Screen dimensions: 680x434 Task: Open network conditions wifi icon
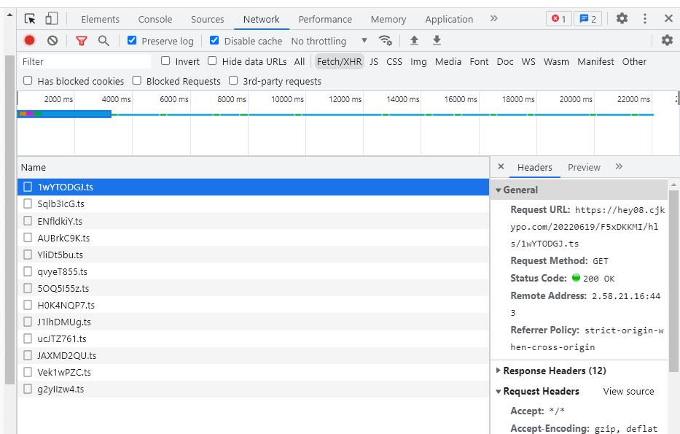(386, 41)
